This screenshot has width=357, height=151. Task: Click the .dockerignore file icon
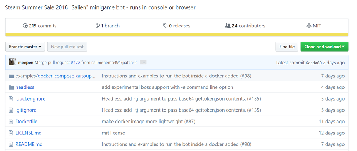tap(11, 99)
